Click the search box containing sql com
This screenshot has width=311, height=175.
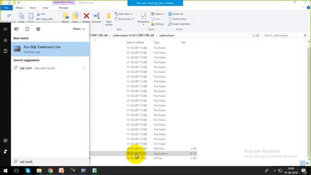tap(50, 161)
